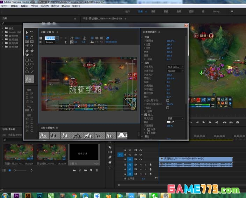Toggle V1 track visibility eye
Viewport: 246px width, 198px height.
(140, 160)
